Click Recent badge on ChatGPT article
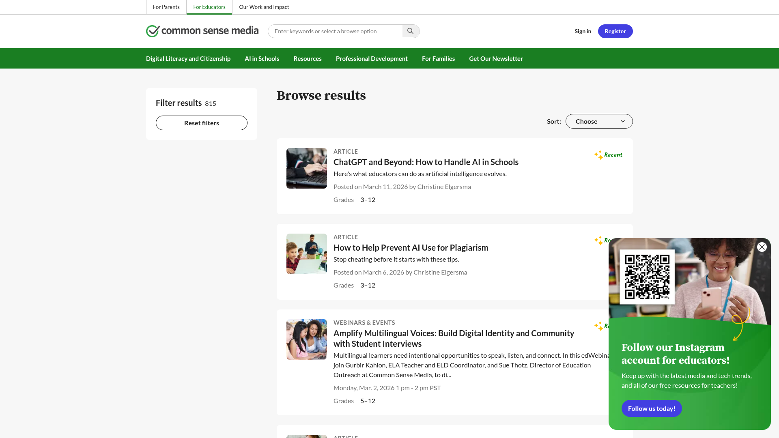Image resolution: width=779 pixels, height=438 pixels. pyautogui.click(x=608, y=155)
